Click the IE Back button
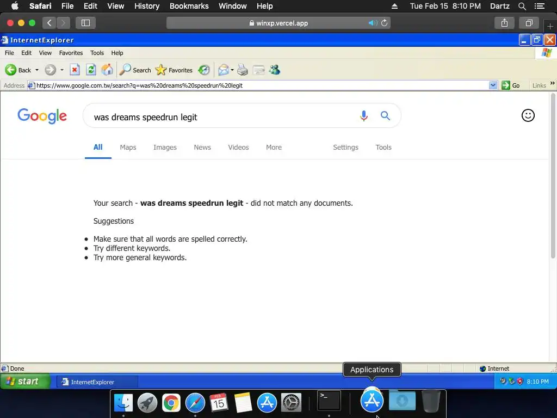557x418 pixels. (18, 70)
